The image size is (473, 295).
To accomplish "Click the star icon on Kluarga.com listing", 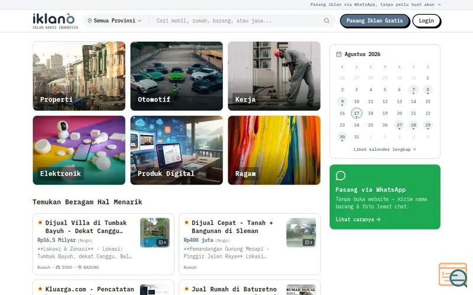I will point(40,289).
